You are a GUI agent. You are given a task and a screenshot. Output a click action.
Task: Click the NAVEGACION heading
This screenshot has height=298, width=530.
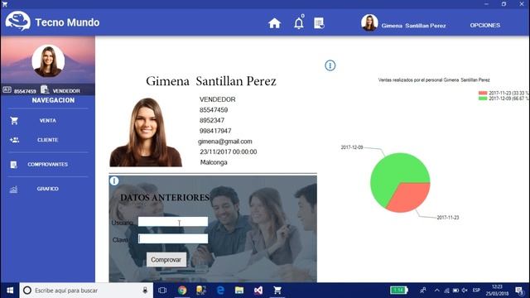click(53, 100)
